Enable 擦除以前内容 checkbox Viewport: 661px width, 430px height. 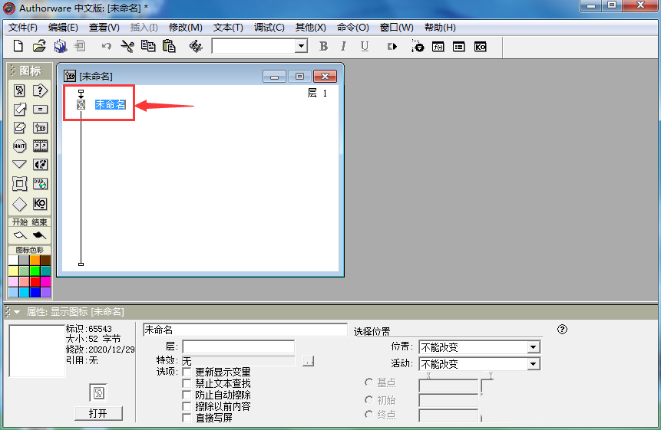pyautogui.click(x=187, y=406)
